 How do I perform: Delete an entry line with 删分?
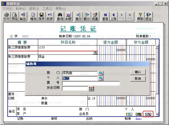click(87, 17)
